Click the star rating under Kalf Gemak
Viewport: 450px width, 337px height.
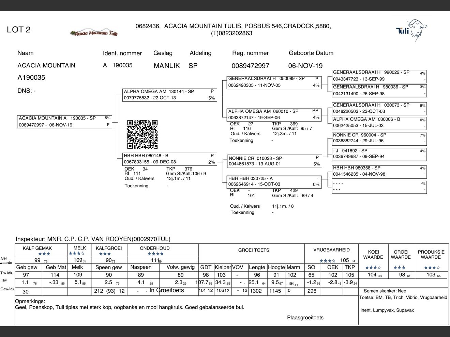point(44,254)
